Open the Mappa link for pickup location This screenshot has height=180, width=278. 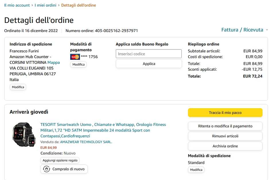coord(54,62)
